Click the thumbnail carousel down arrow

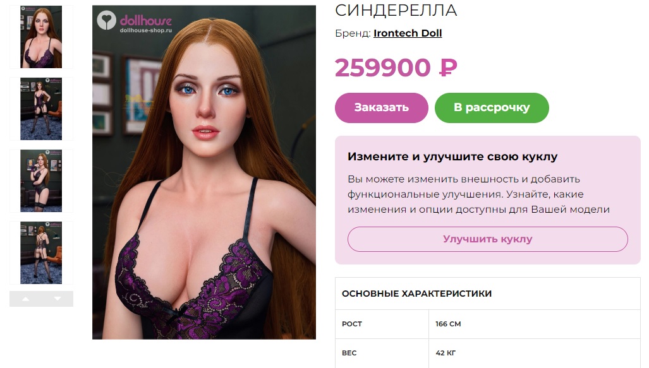pyautogui.click(x=58, y=299)
